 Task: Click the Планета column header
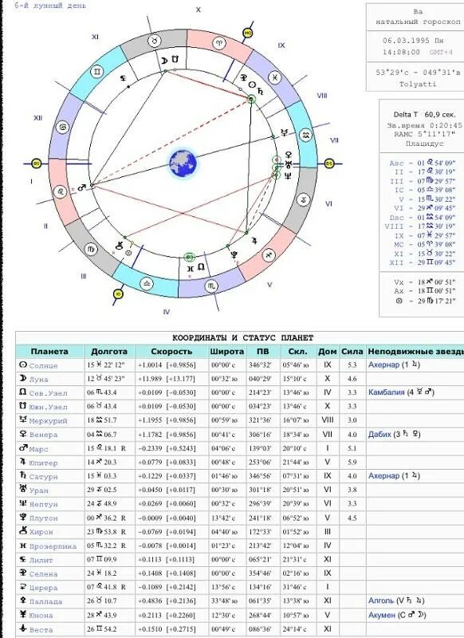(x=49, y=351)
